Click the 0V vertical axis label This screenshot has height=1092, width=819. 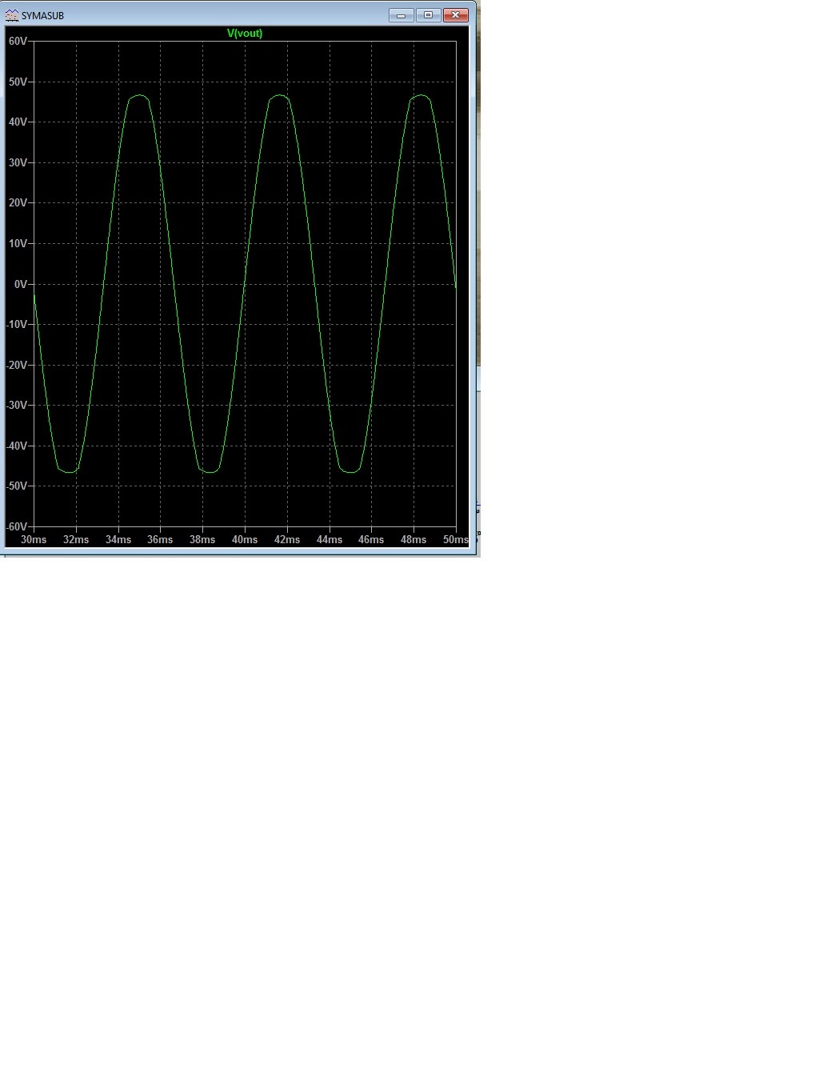point(21,284)
